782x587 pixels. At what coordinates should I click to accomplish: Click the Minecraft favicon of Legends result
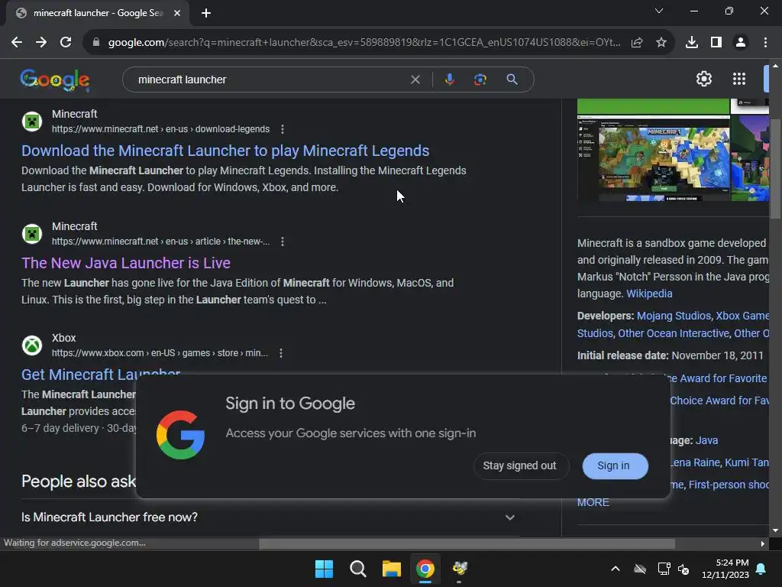(x=32, y=122)
